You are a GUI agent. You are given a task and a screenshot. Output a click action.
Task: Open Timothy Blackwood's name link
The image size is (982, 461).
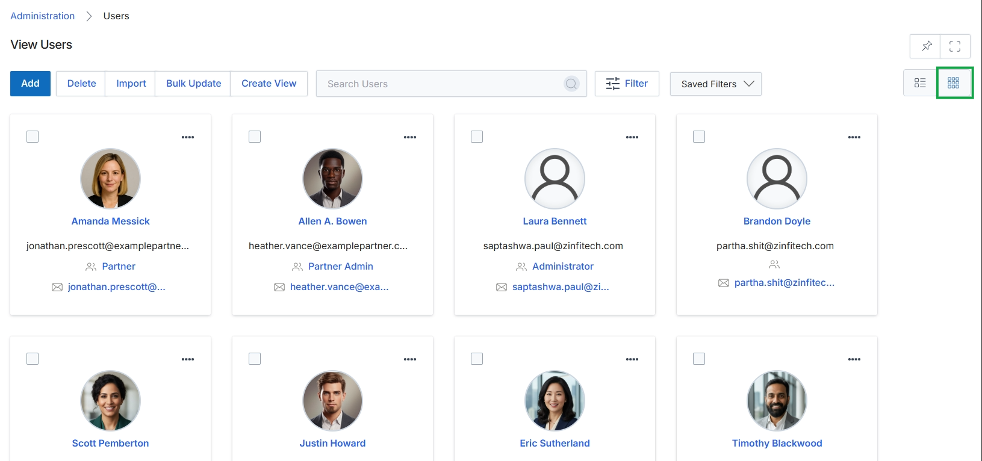click(x=777, y=444)
